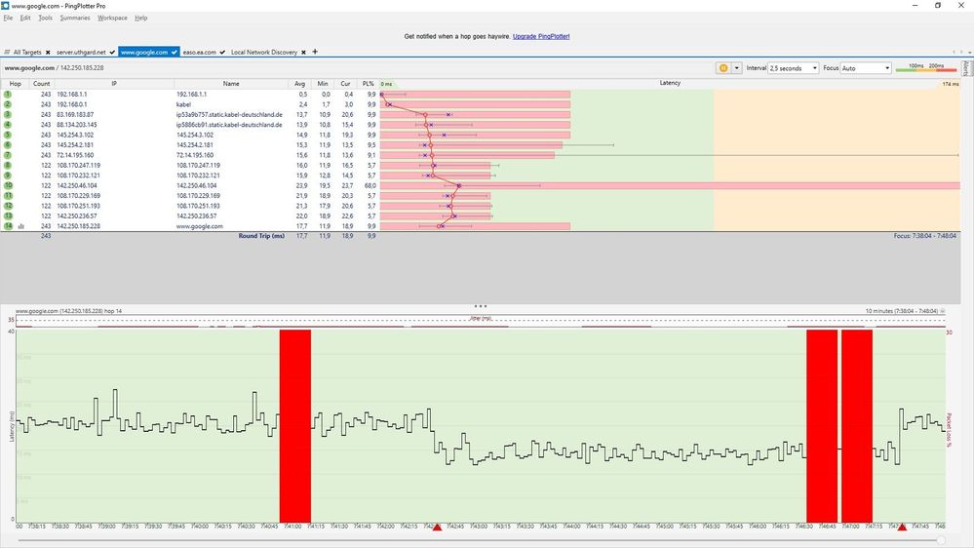This screenshot has width=974, height=548.
Task: Open the Edit menu
Action: (24, 18)
